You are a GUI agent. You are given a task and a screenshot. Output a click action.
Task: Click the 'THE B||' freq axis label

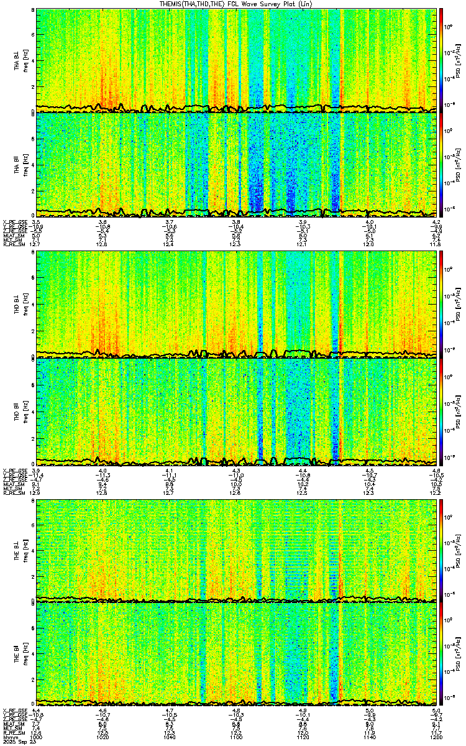[x=21, y=654]
